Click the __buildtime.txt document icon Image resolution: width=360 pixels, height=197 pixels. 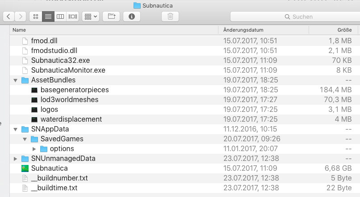click(x=25, y=188)
